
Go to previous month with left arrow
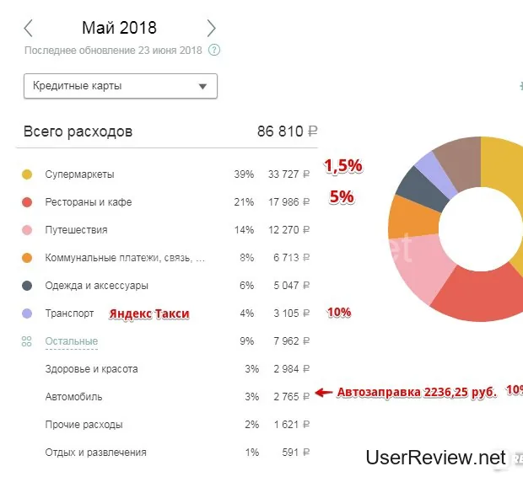(x=29, y=28)
